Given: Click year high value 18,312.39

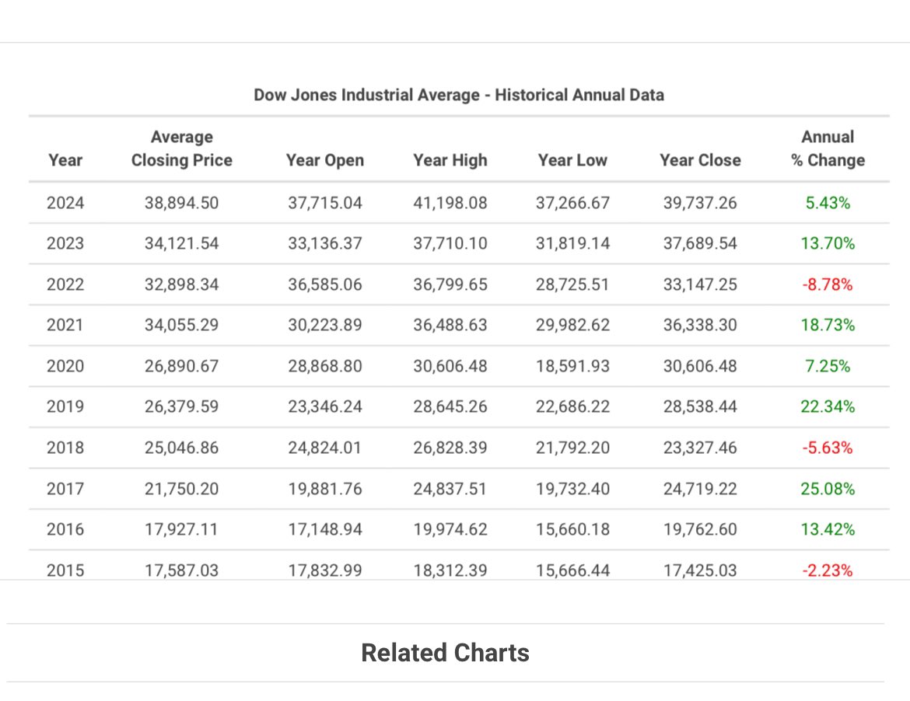Looking at the screenshot, I should click(x=450, y=570).
